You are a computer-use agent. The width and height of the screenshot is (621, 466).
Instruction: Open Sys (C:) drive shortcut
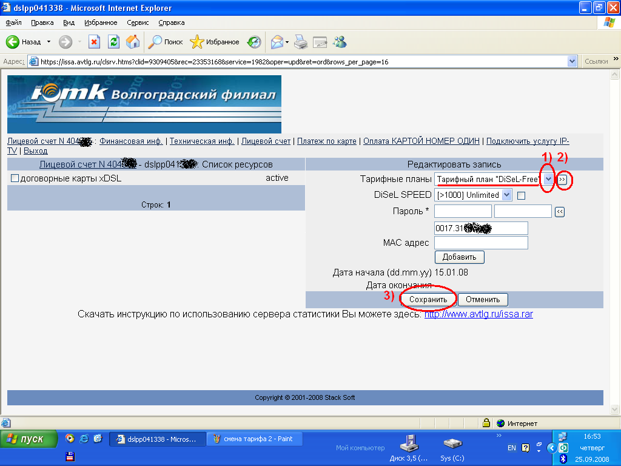pyautogui.click(x=452, y=448)
